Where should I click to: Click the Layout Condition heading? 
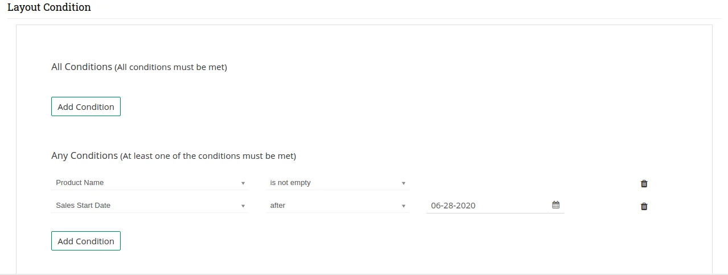pos(49,7)
